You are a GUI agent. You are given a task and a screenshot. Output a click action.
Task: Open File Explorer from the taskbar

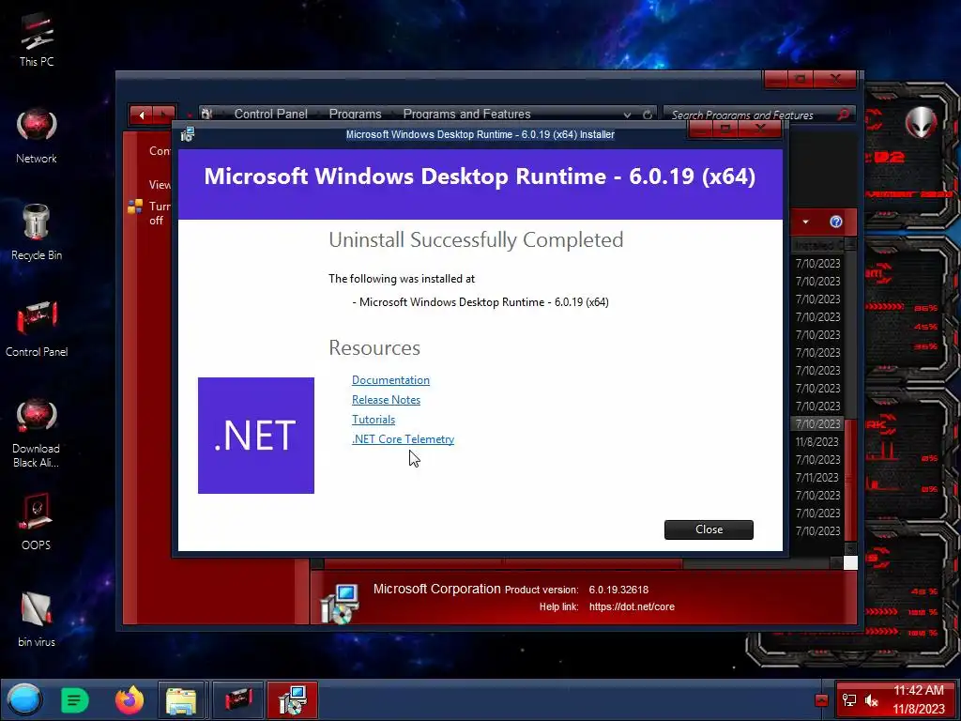point(181,699)
